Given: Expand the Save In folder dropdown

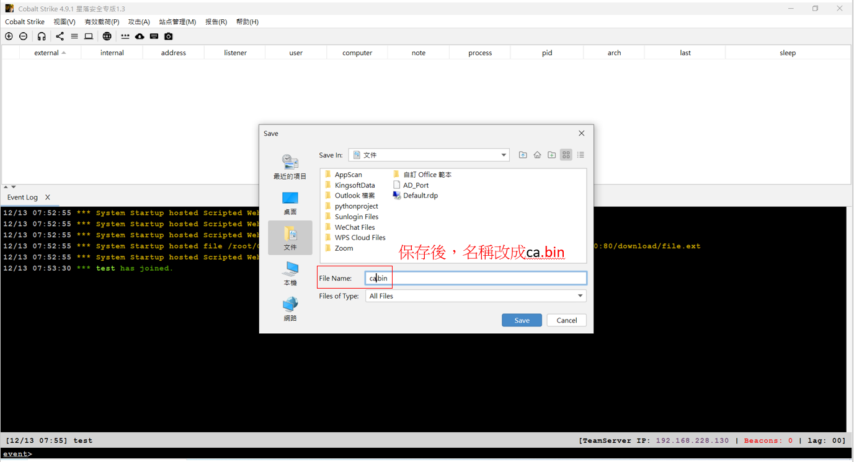Looking at the screenshot, I should tap(504, 155).
